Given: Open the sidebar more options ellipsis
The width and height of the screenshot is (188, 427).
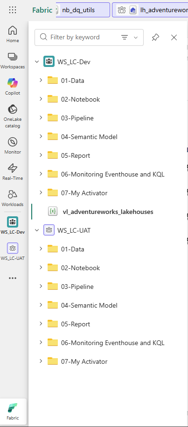Looking at the screenshot, I should click(13, 278).
